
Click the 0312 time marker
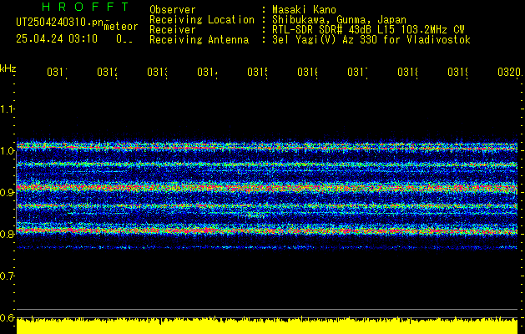[x=107, y=72]
